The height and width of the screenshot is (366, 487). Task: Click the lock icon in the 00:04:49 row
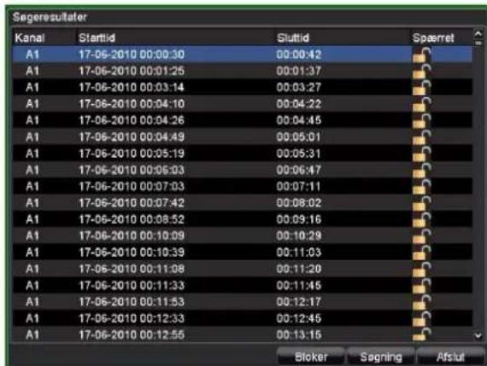(x=422, y=137)
